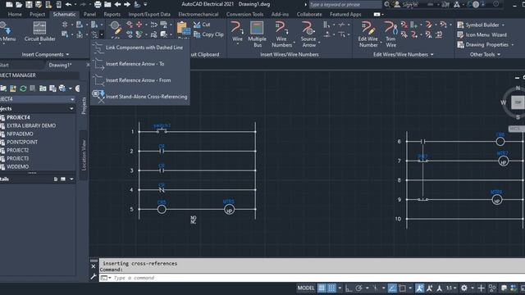Click the Edit component icon
The width and height of the screenshot is (525, 295).
click(116, 29)
